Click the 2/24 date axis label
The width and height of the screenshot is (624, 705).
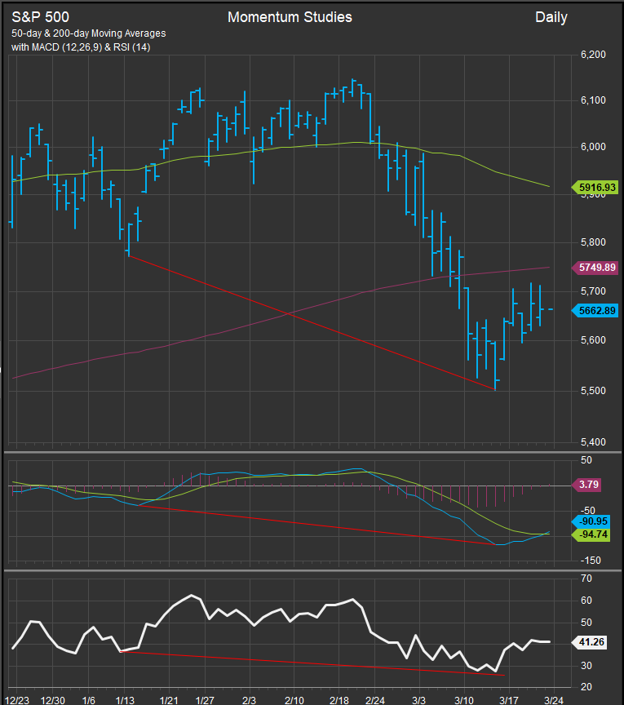[375, 700]
